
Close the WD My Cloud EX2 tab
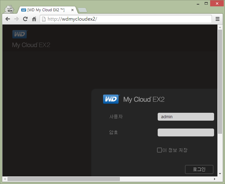point(72,10)
